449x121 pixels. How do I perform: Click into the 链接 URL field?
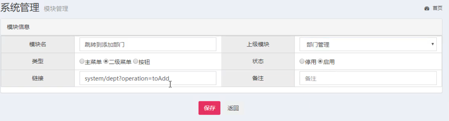point(148,78)
